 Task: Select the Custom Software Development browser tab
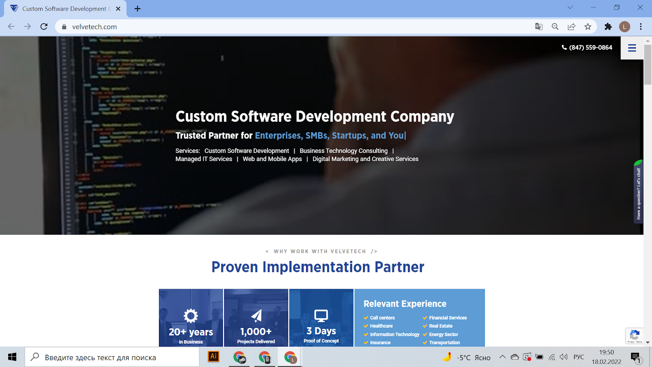coord(65,9)
